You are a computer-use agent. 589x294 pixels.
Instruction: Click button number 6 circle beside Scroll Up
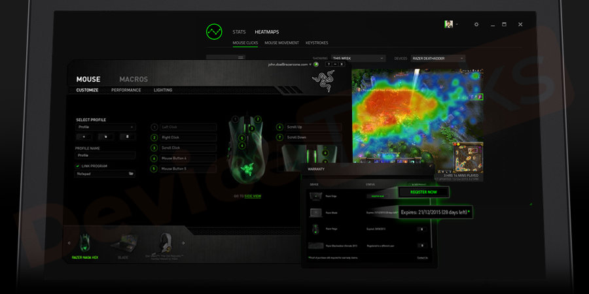279,127
